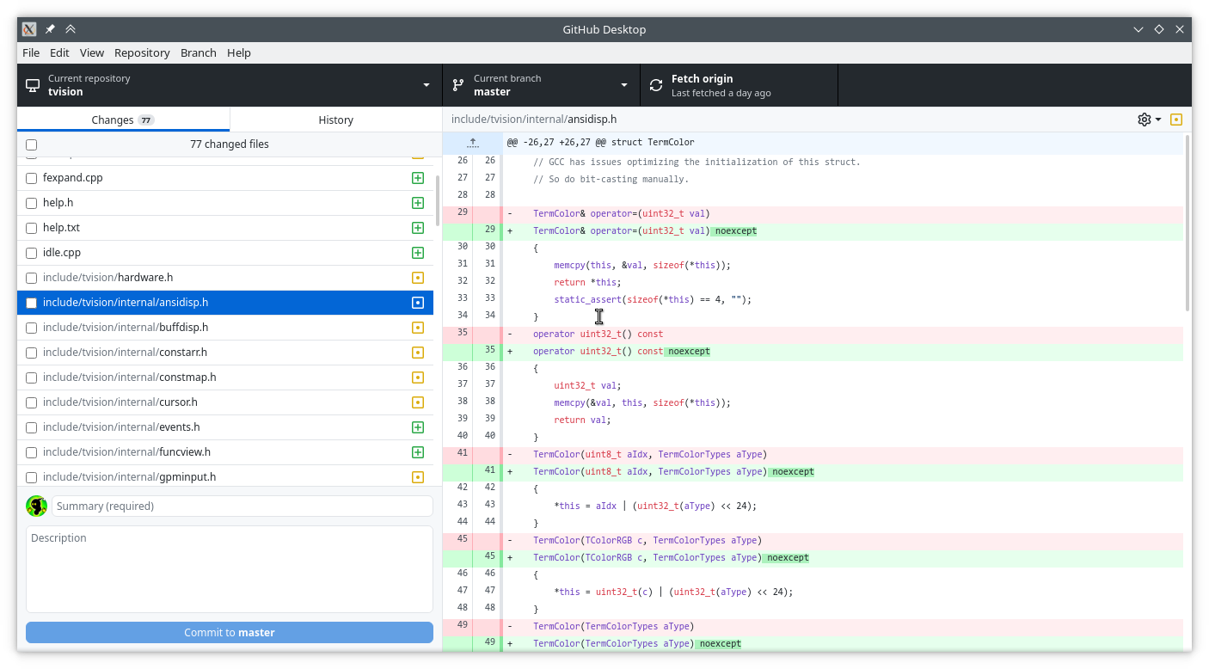Click the Fetch origin button
The image size is (1209, 669).
pyautogui.click(x=740, y=85)
